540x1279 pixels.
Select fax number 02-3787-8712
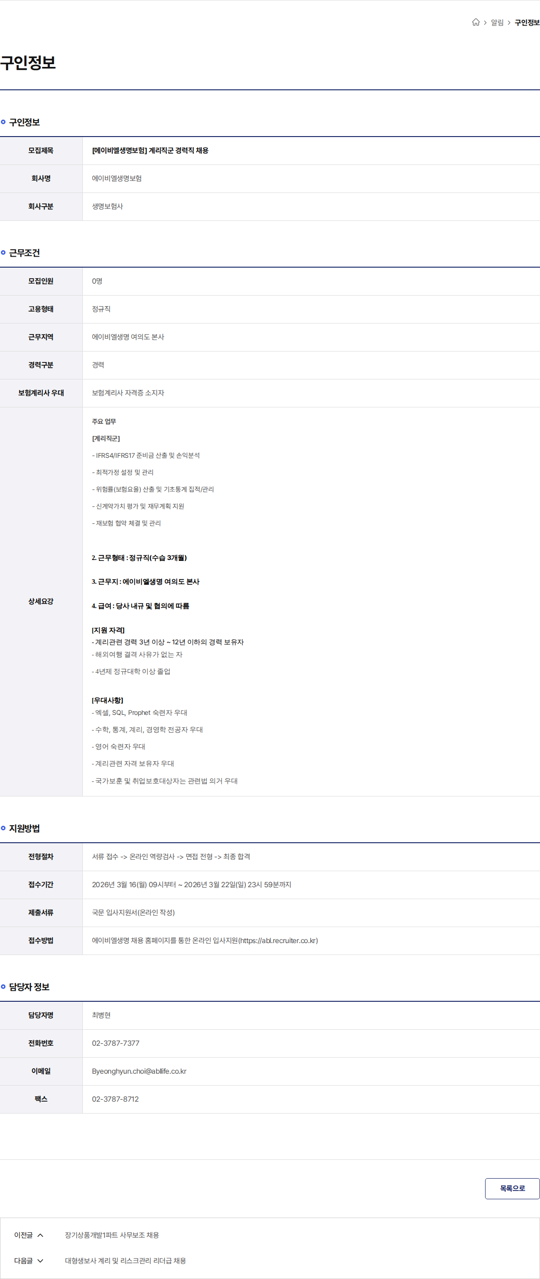[115, 1099]
